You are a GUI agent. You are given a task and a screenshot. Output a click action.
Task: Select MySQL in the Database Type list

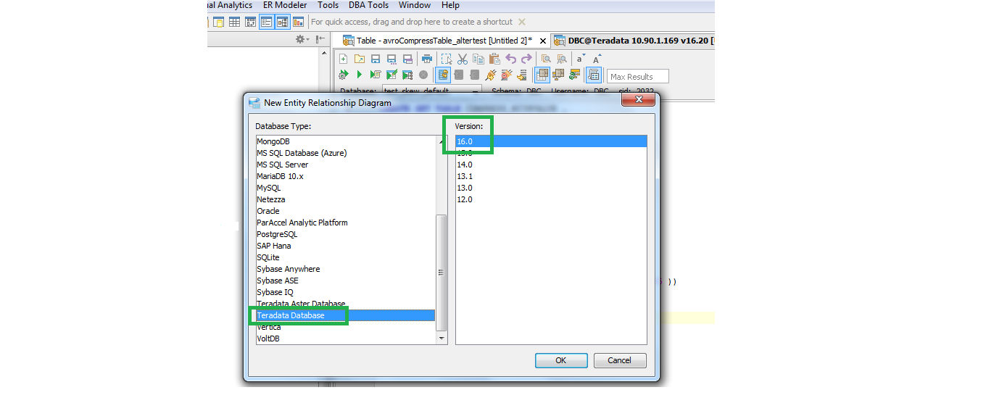346,188
